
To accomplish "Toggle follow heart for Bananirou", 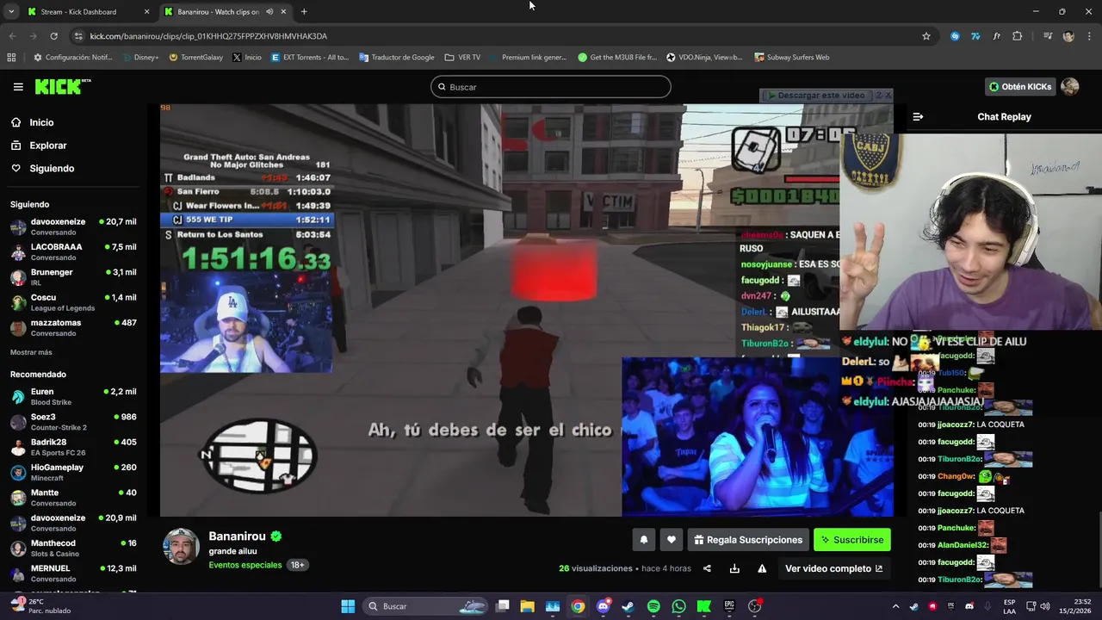I will (672, 540).
